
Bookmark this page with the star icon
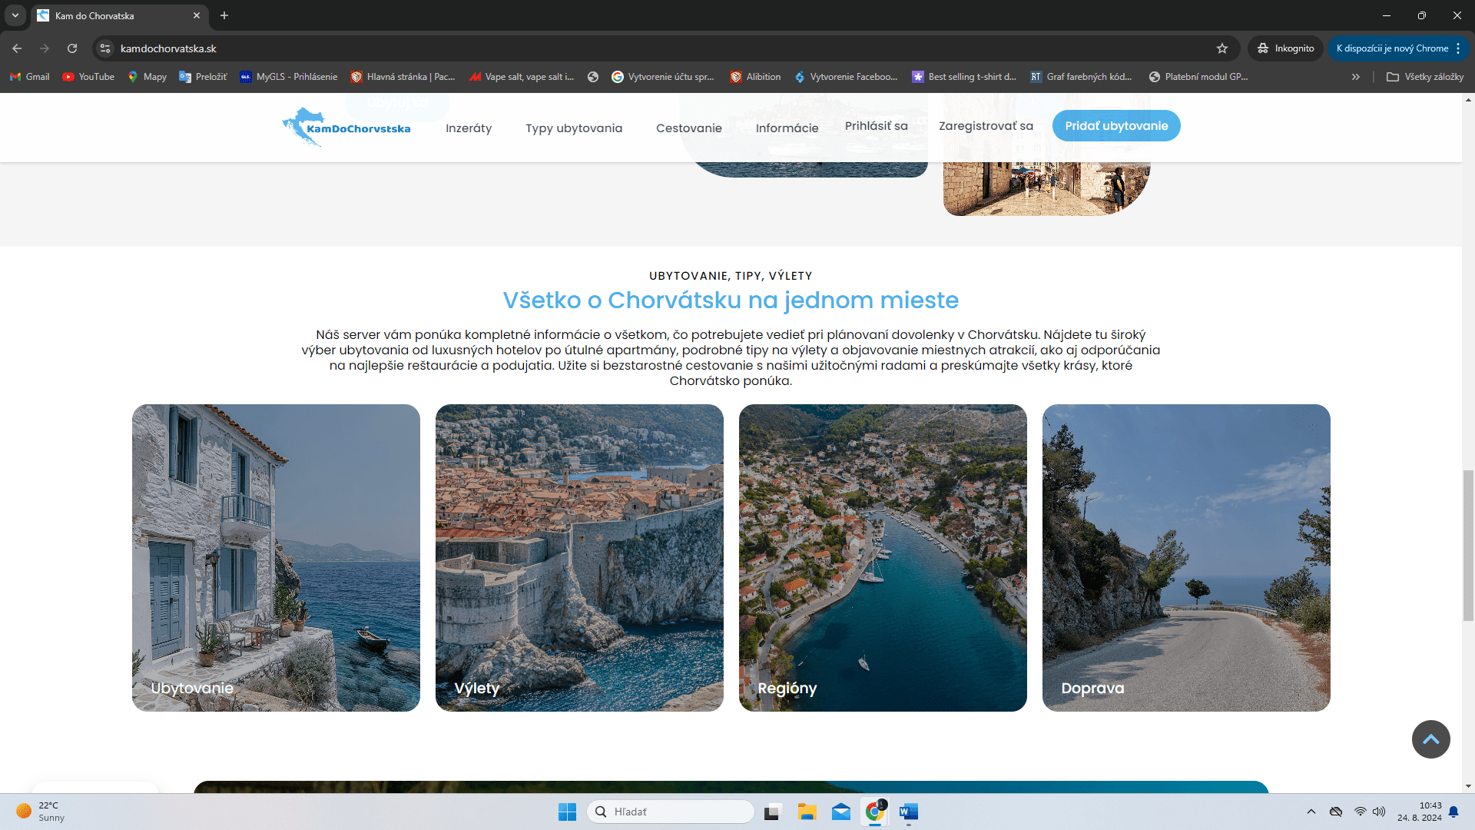1222,48
